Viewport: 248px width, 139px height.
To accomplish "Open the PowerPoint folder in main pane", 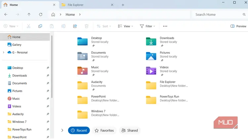I will tap(82, 100).
